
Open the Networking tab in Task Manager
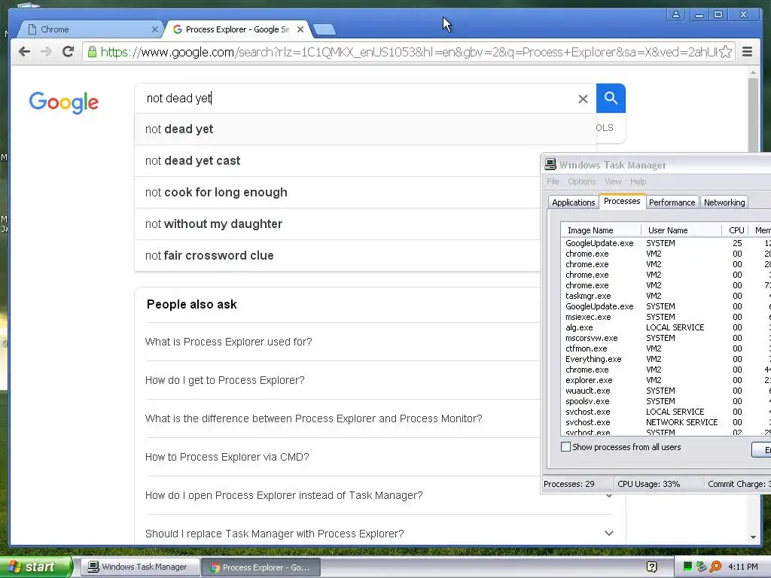pos(724,202)
